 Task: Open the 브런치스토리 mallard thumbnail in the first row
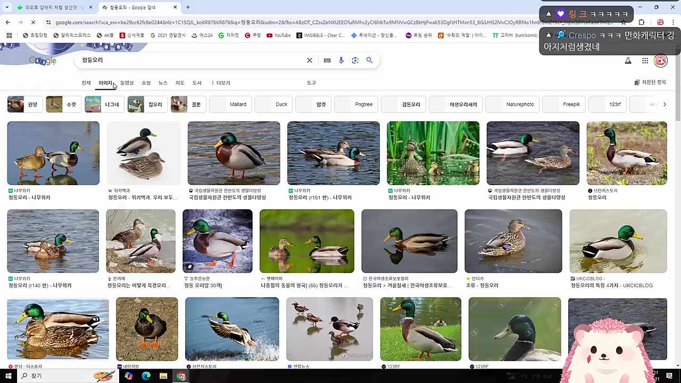pos(627,153)
